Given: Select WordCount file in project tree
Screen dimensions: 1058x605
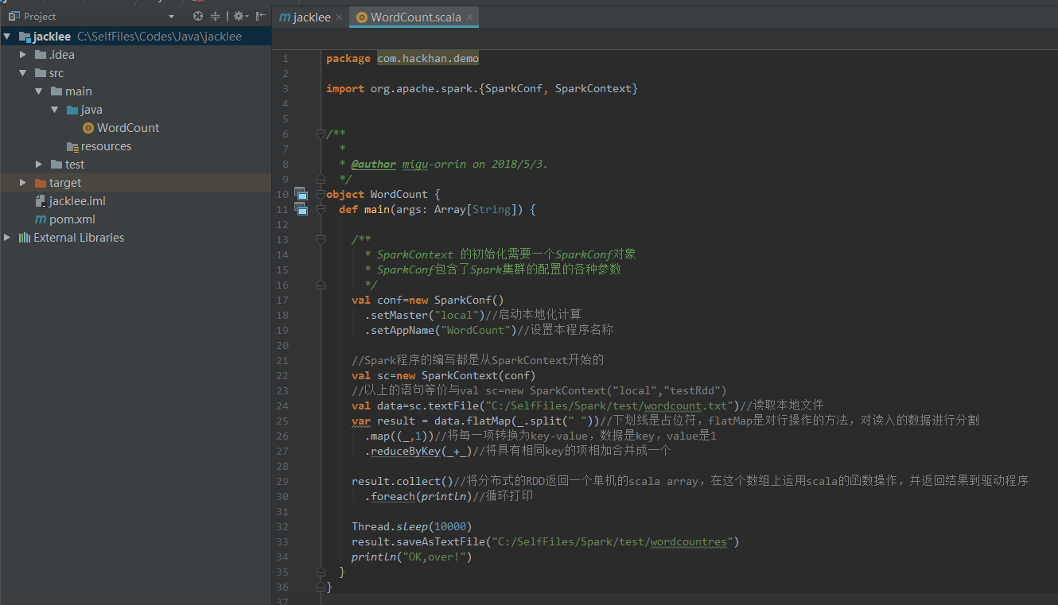Looking at the screenshot, I should pyautogui.click(x=127, y=128).
